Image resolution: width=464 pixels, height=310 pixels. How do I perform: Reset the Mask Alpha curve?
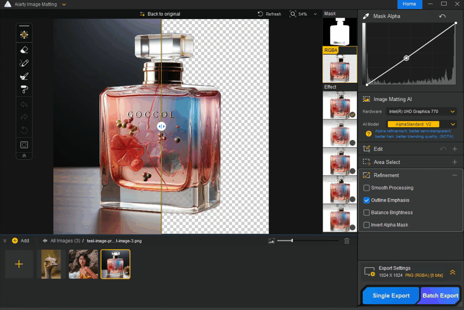(442, 16)
